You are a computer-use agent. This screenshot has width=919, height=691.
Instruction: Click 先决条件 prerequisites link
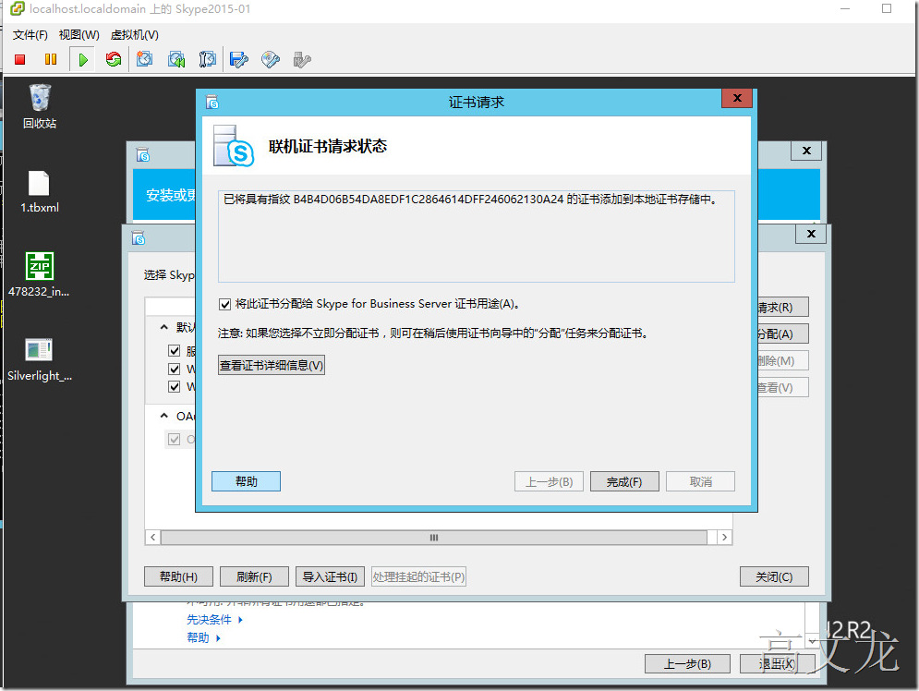[x=210, y=620]
